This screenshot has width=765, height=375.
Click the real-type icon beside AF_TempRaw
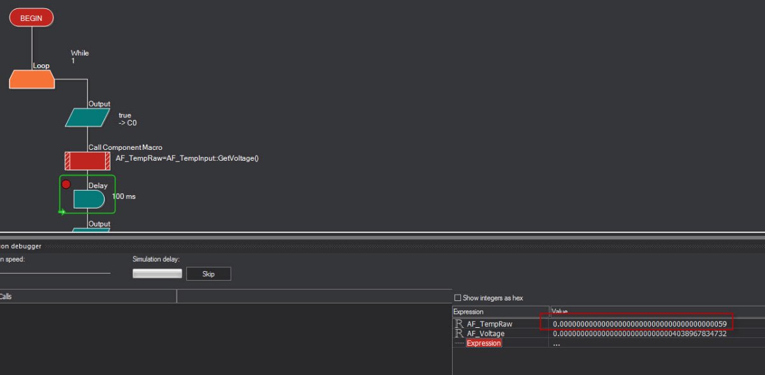click(459, 324)
